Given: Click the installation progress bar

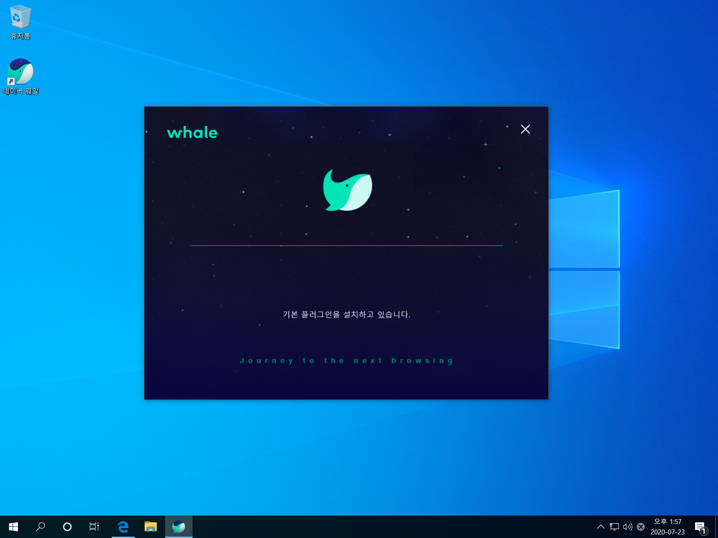Looking at the screenshot, I should tap(346, 246).
